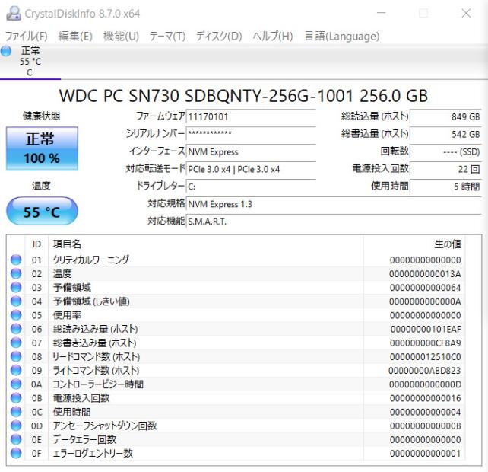Select the クリティカルワーニング row name
Viewport: 488px width, 472px height.
pos(91,260)
